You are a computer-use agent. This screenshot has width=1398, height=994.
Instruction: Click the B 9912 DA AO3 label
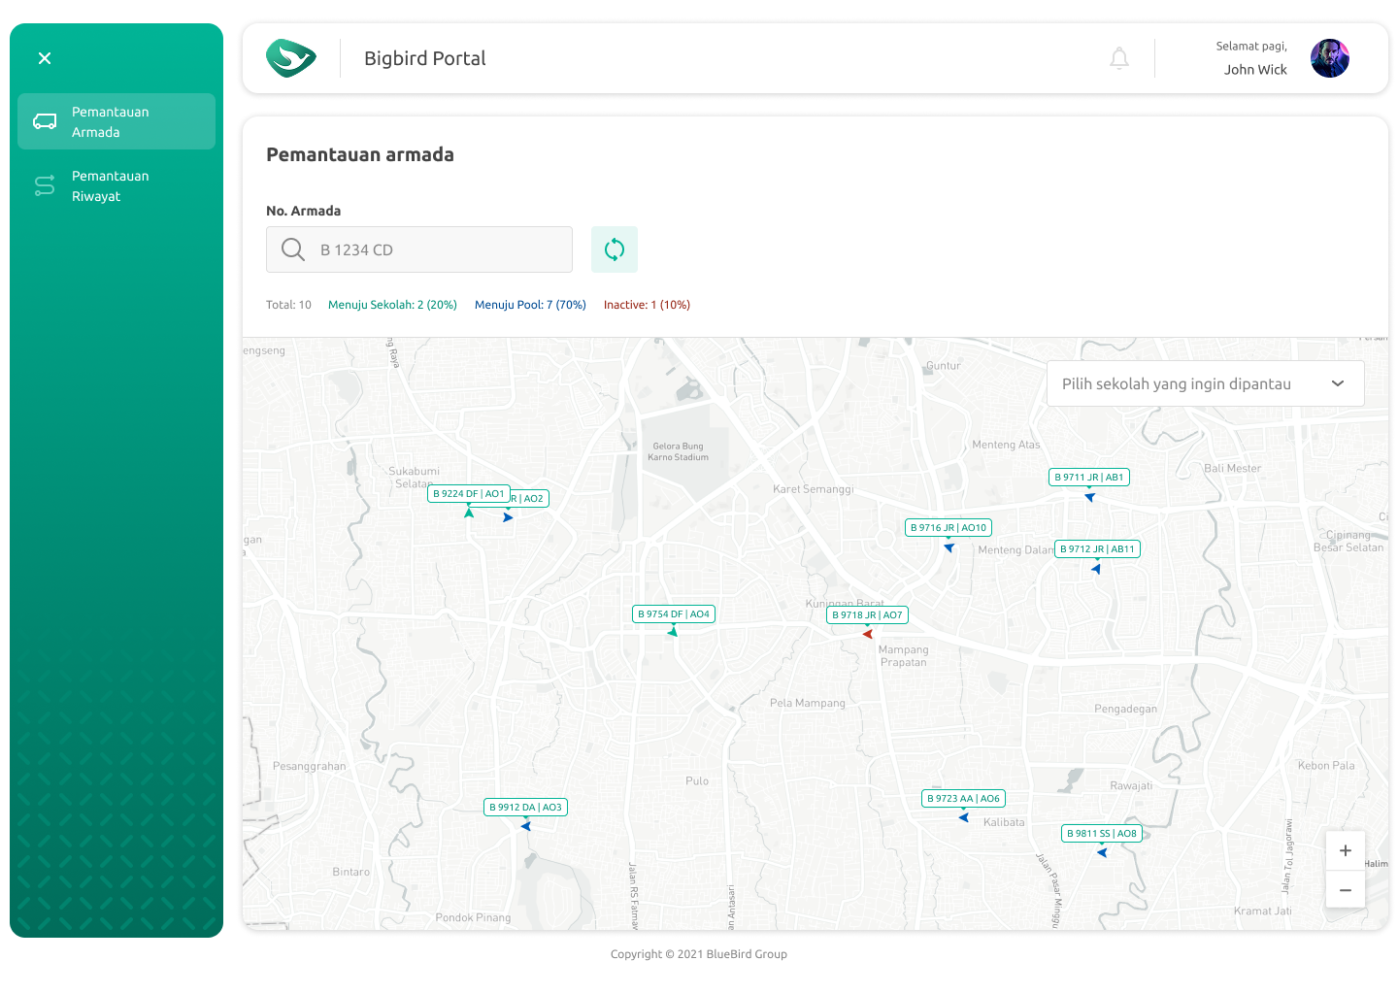(x=525, y=808)
